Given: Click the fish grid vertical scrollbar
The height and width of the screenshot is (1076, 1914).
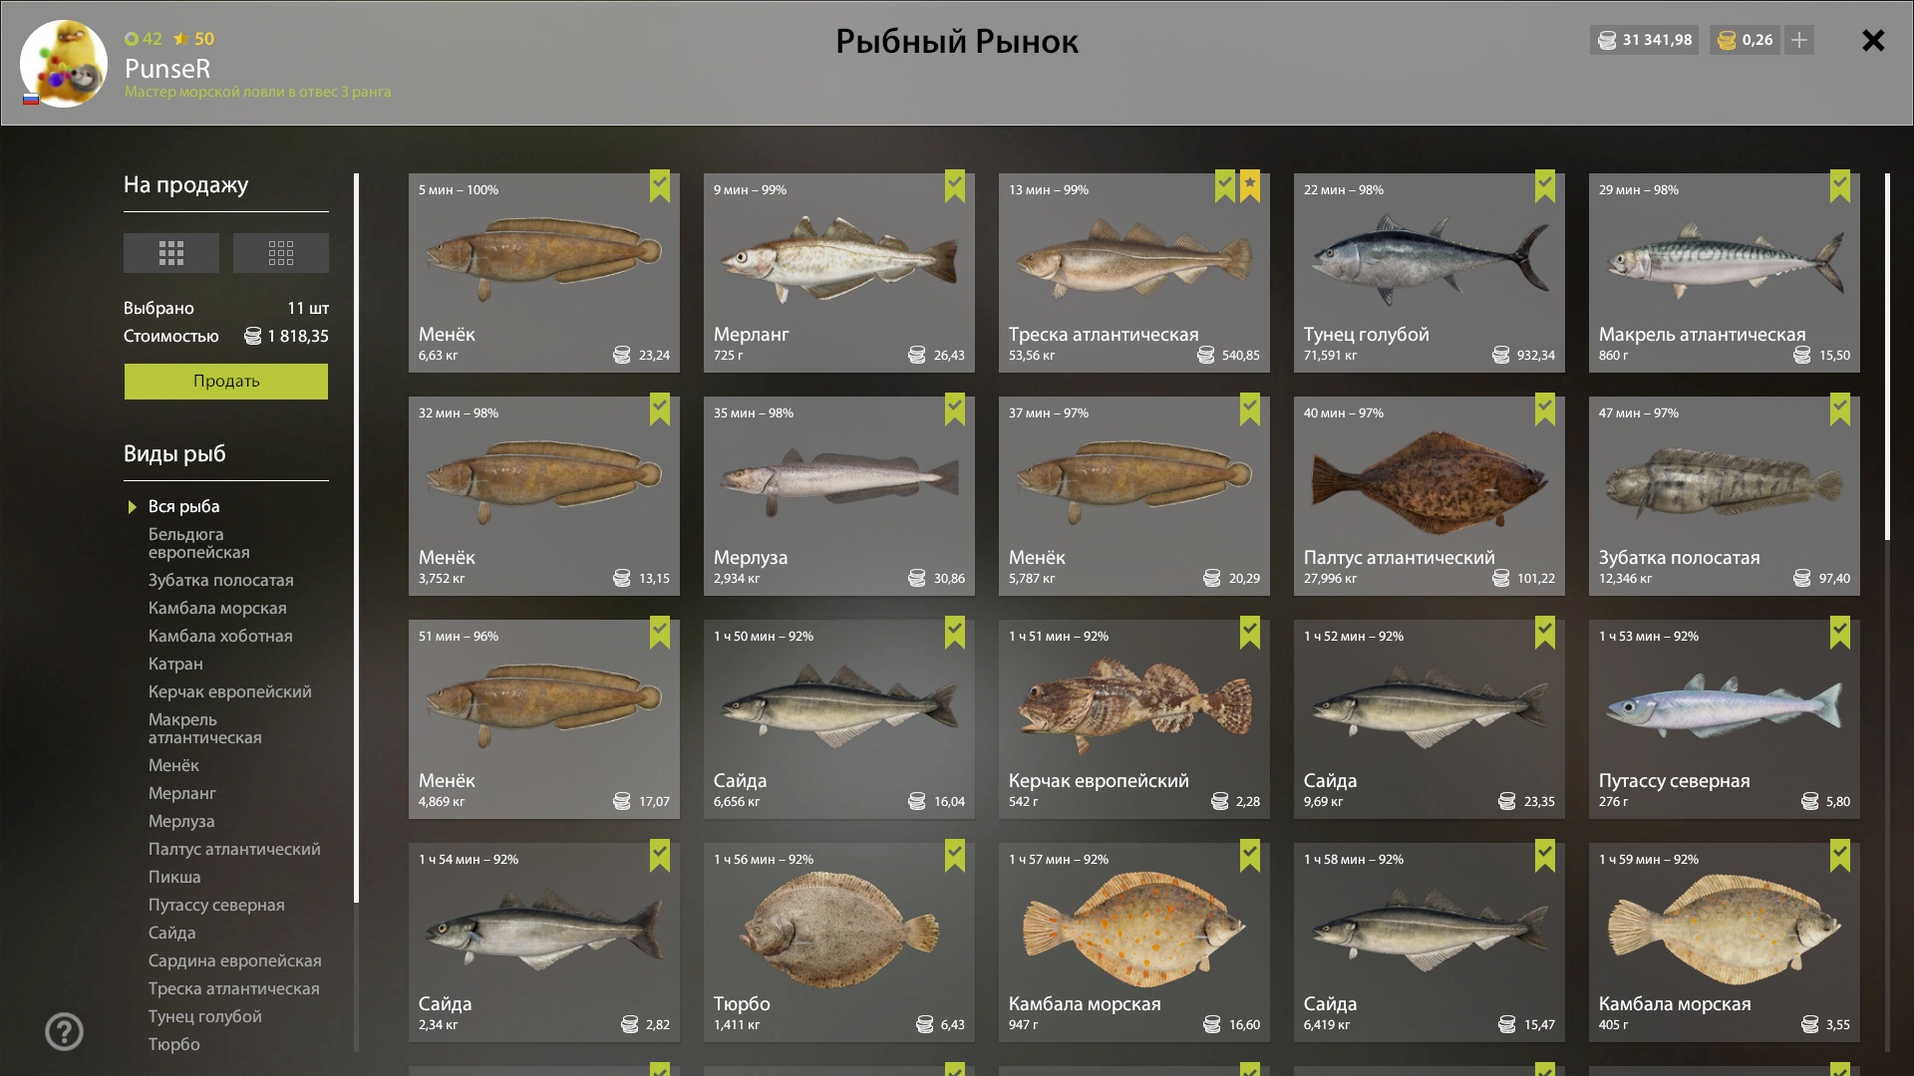Looking at the screenshot, I should (1887, 357).
